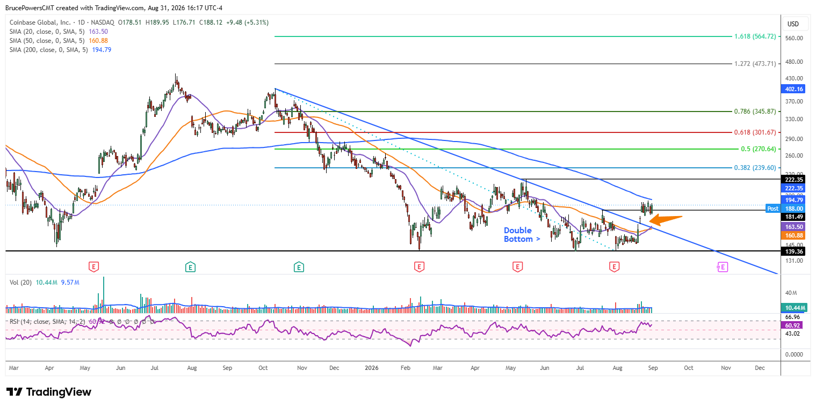
Task: Click the black 181.49 price tag
Action: 793,217
